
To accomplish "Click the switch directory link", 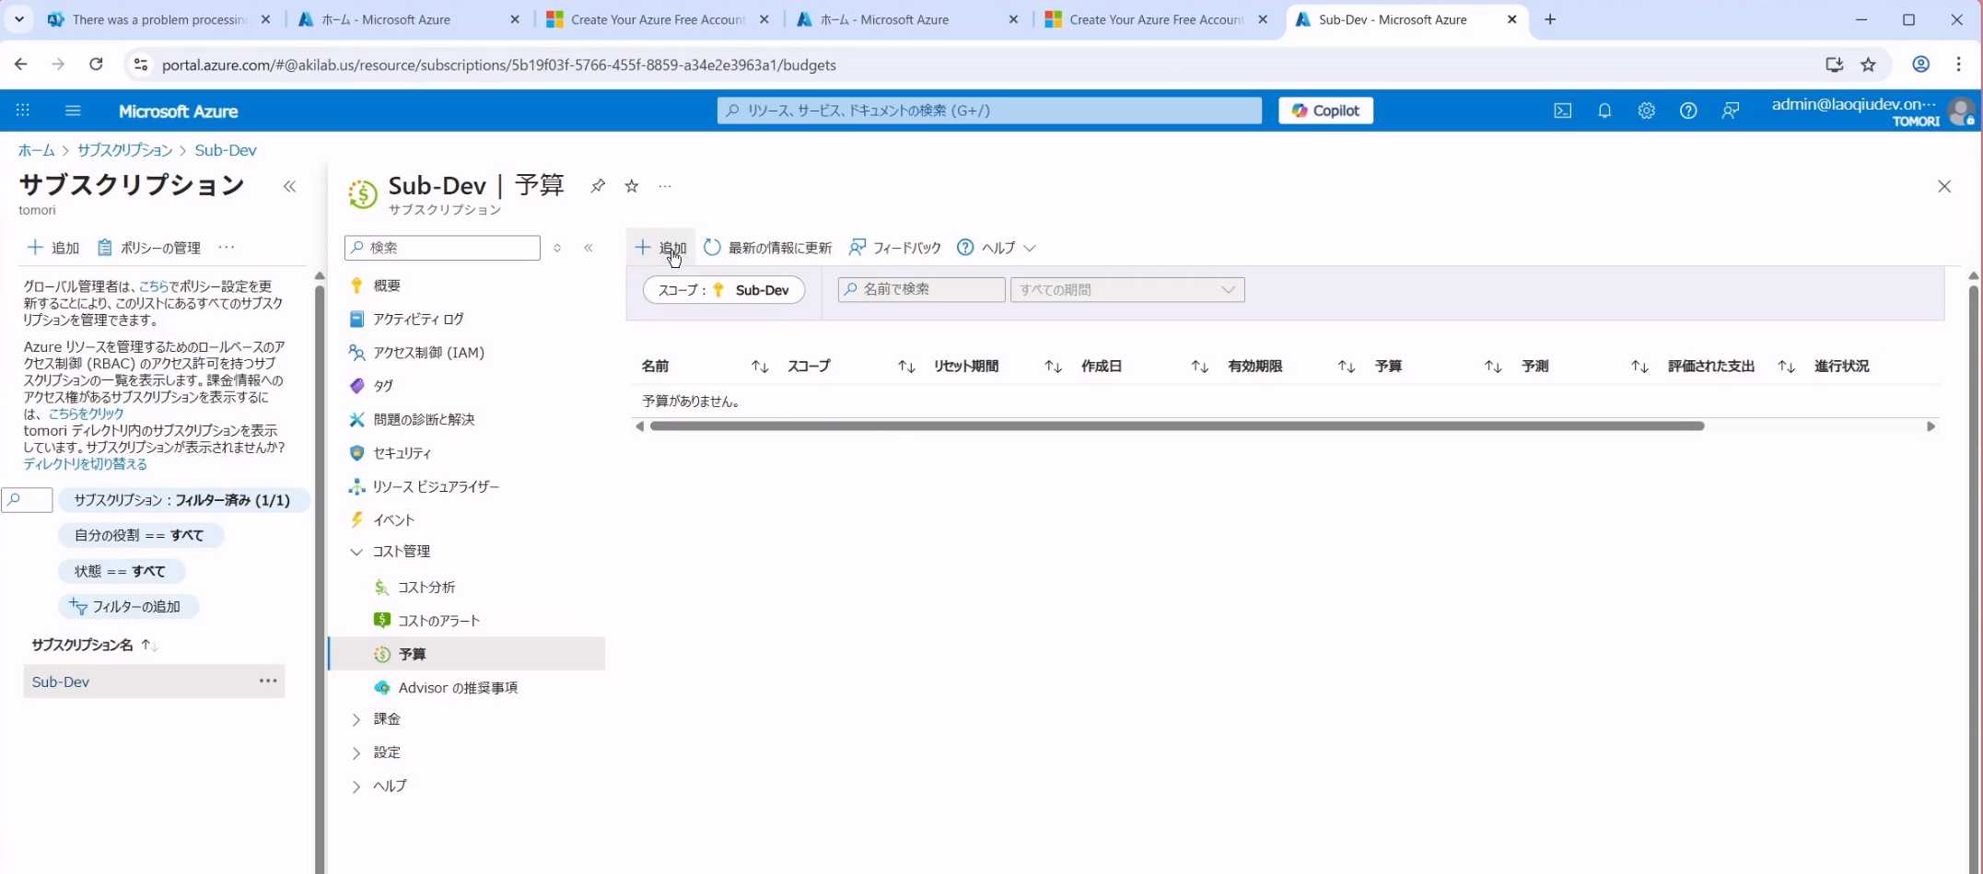I will [x=85, y=464].
